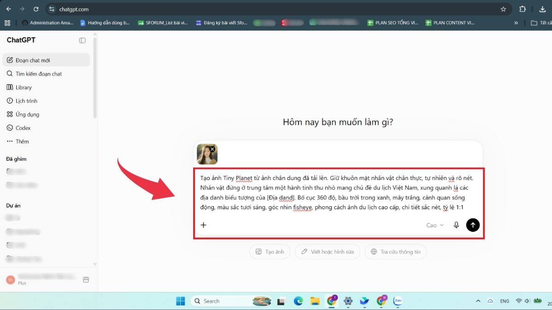Image resolution: width=552 pixels, height=310 pixels.
Task: Click the Tạo ảnh suggestion button
Action: tap(270, 252)
